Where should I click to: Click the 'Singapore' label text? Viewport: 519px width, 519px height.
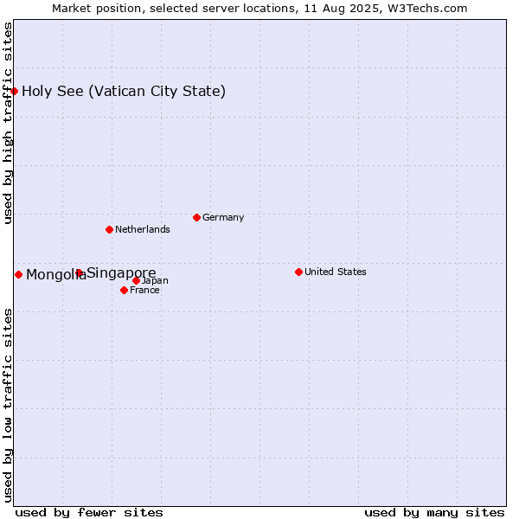121,273
